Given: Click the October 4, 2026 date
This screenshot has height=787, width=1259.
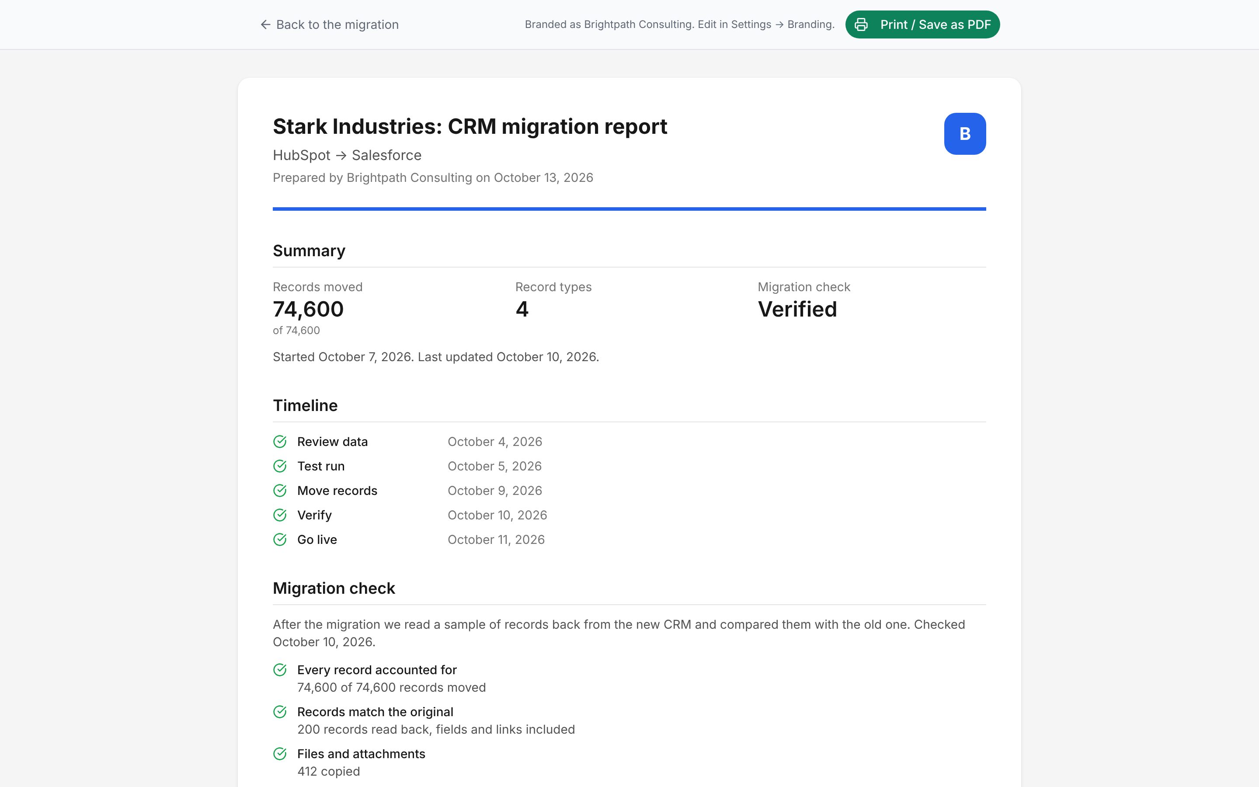Looking at the screenshot, I should tap(495, 442).
